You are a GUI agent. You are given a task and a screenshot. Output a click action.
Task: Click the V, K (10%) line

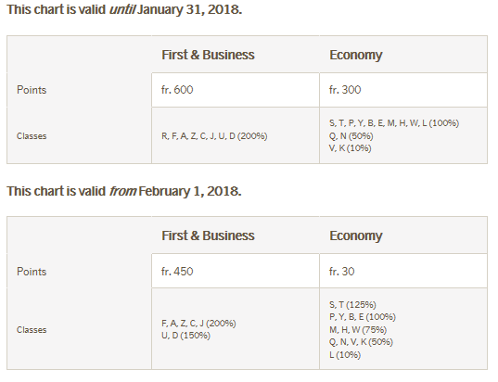click(350, 148)
